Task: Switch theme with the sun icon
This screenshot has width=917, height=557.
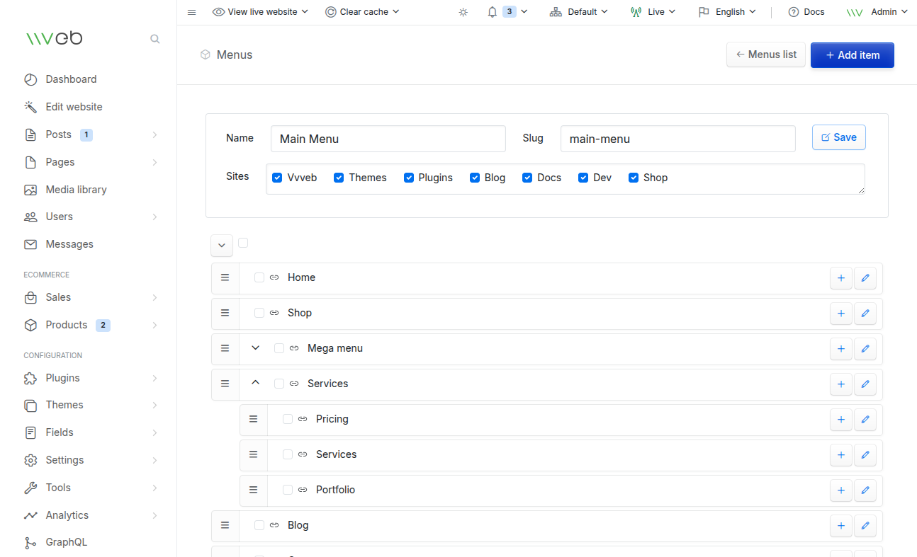Action: click(x=463, y=12)
